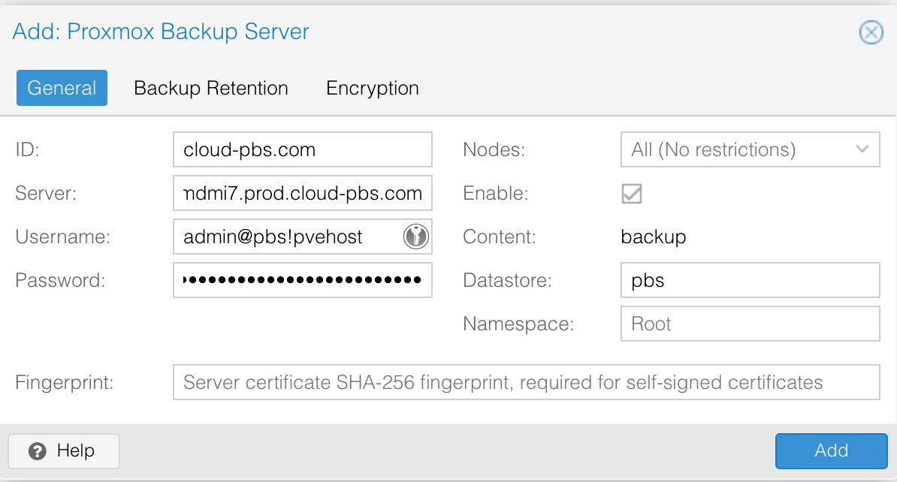
Task: Click the 'backup' Content value text
Action: [654, 237]
